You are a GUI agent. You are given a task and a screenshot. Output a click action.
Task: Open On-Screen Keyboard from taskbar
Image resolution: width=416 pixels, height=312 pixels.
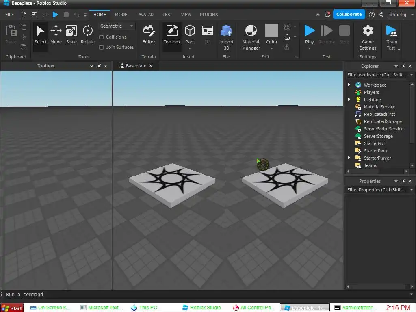50,308
